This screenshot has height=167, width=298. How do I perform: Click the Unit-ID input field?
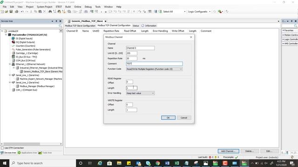click(131, 53)
